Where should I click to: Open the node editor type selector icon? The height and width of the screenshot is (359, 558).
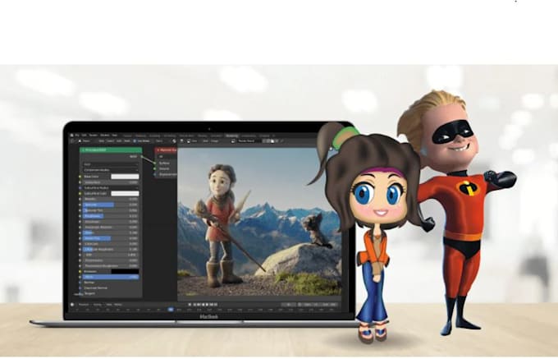[71, 141]
